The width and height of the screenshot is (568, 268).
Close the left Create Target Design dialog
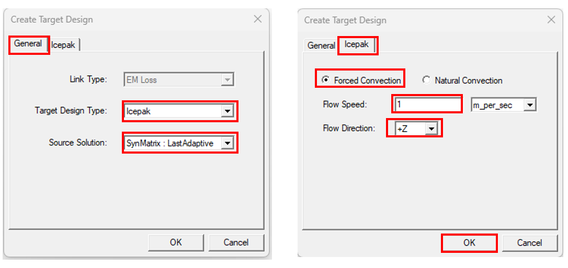[x=257, y=19]
